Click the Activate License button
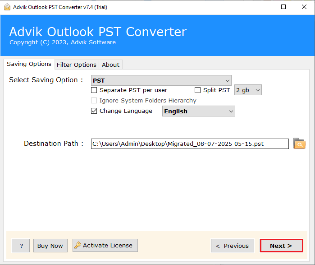 point(105,246)
